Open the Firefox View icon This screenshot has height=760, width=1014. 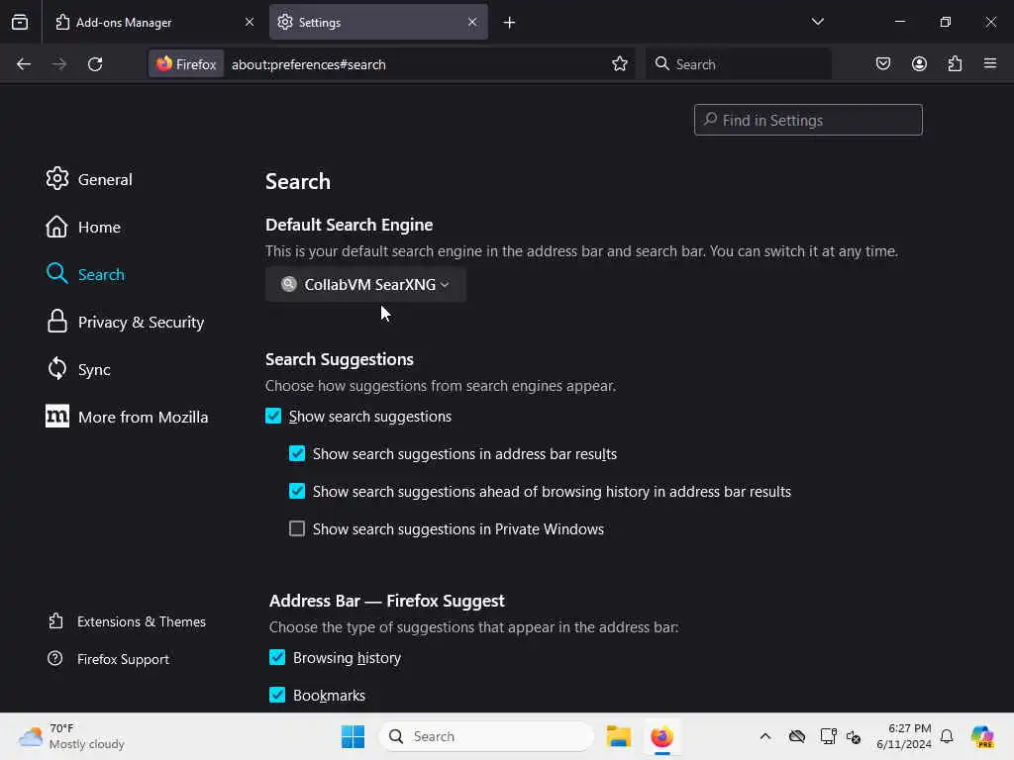click(x=20, y=22)
